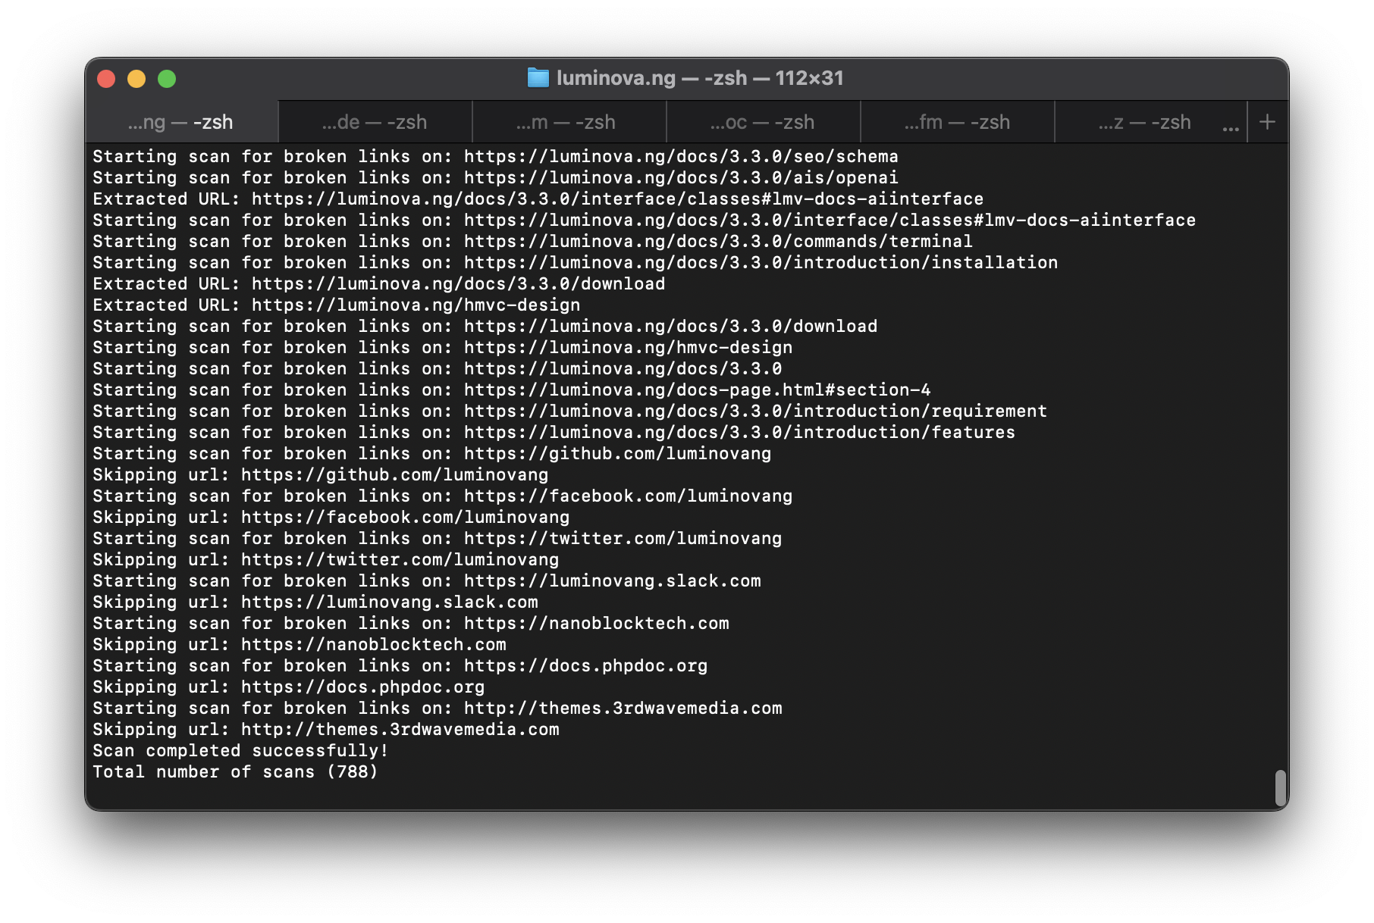Zoom the terminal with green button
This screenshot has height=923, width=1374.
click(x=167, y=79)
